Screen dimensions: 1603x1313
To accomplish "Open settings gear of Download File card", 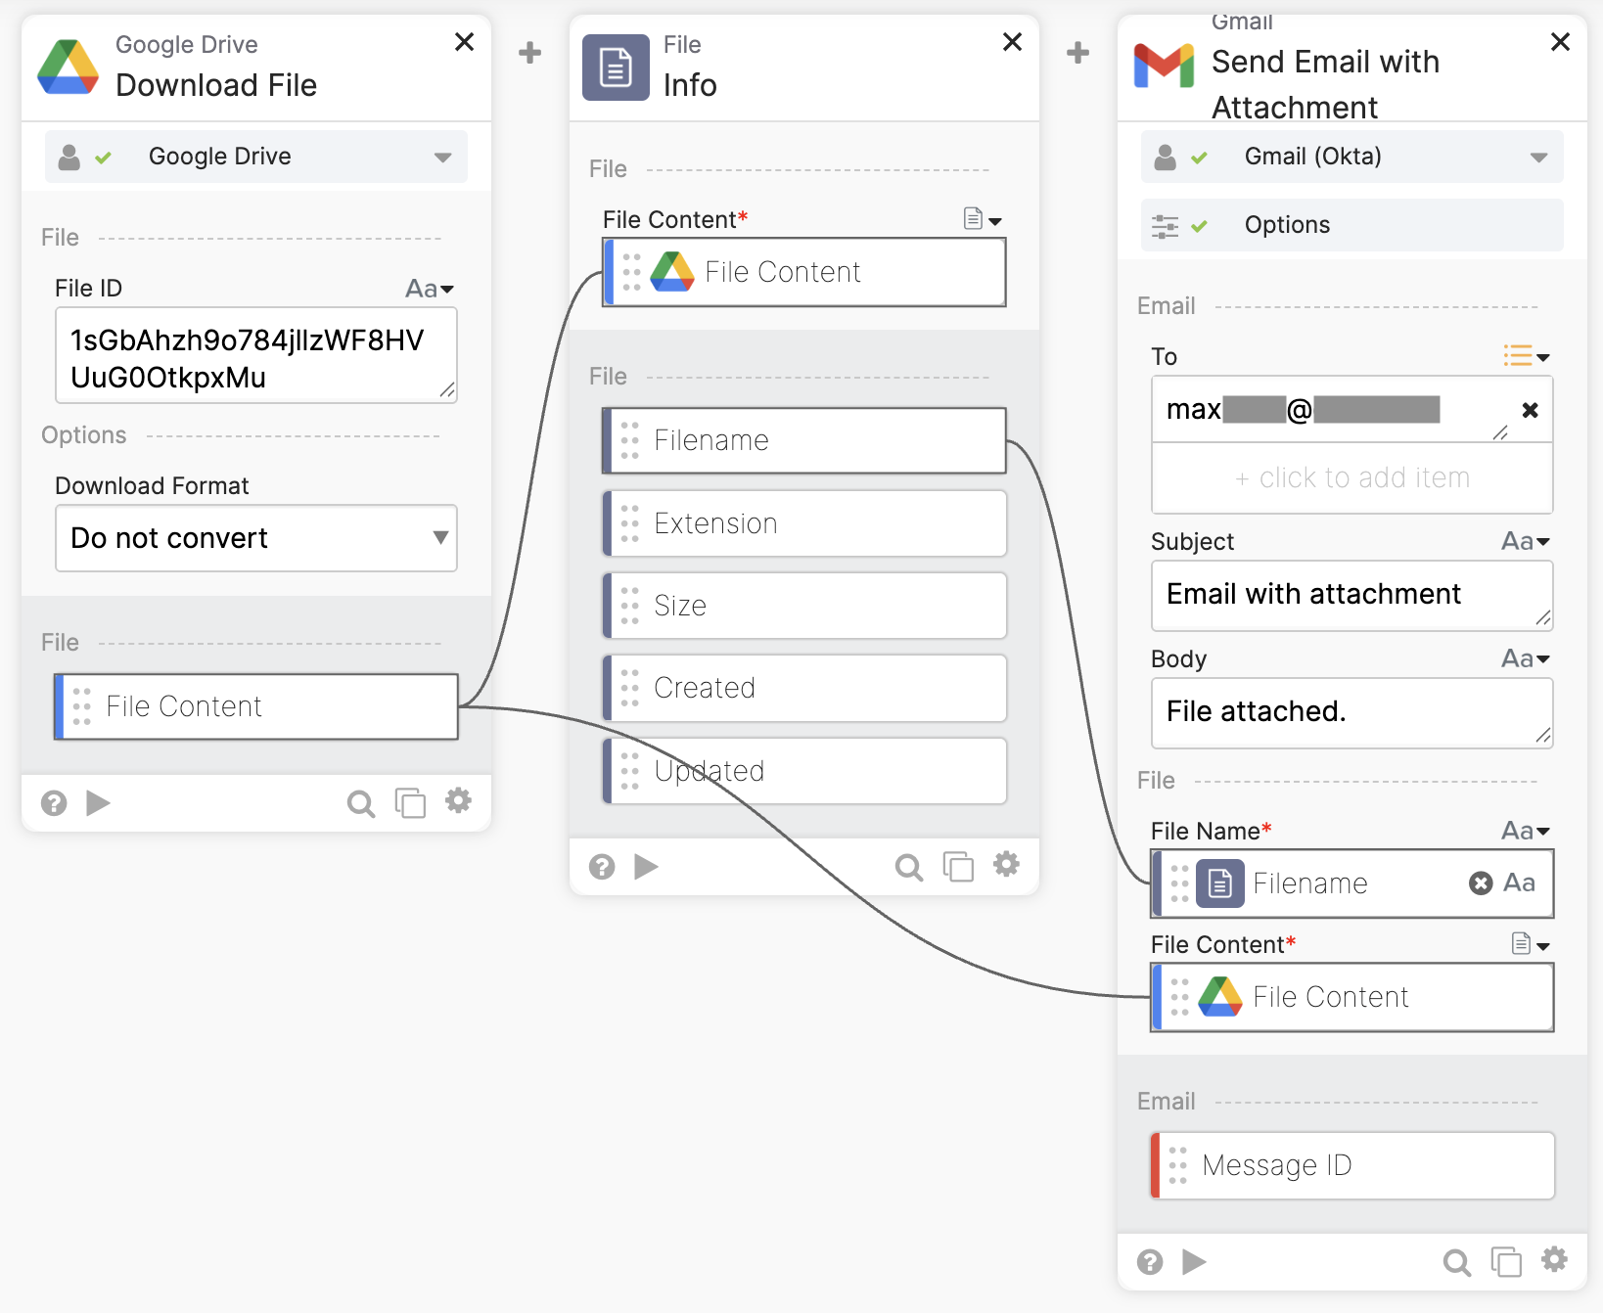I will 458,801.
